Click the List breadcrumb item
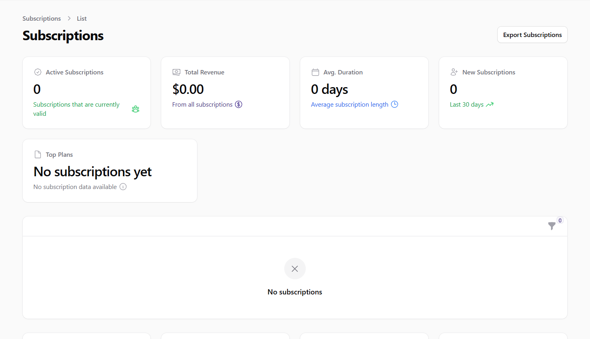This screenshot has height=339, width=590. pyautogui.click(x=82, y=18)
